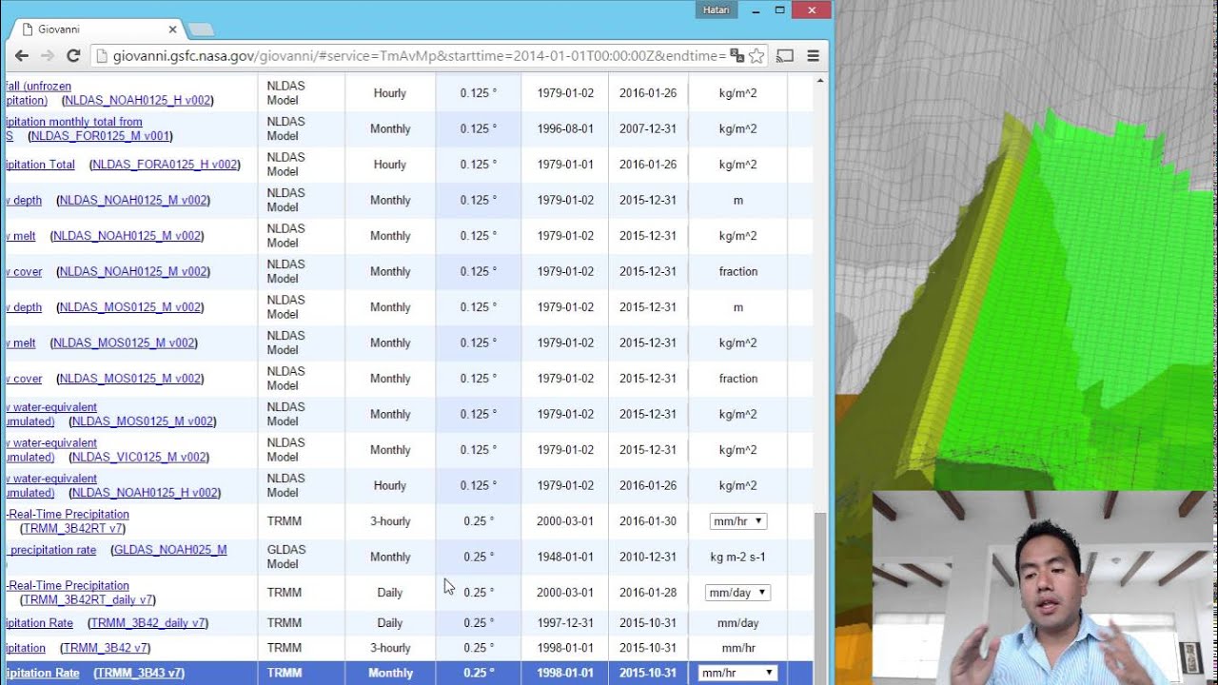This screenshot has width=1218, height=685.
Task: Open a new browser tab
Action: tap(201, 29)
